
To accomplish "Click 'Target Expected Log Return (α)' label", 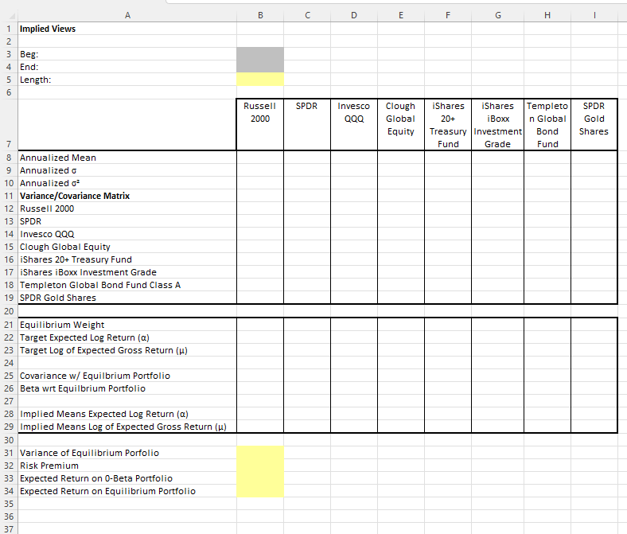I will pos(127,337).
